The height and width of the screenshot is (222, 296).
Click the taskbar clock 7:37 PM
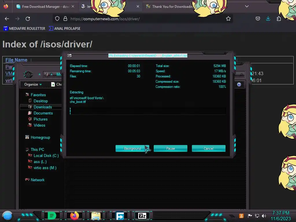(x=280, y=213)
